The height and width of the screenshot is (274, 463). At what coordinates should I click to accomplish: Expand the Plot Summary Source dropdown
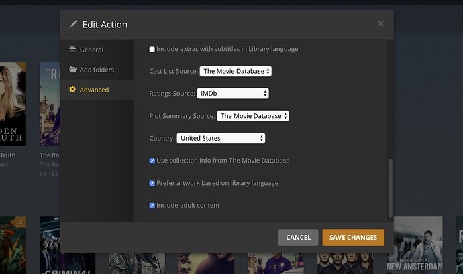pos(253,116)
